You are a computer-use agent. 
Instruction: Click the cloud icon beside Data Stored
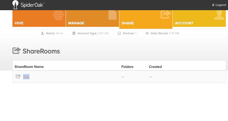pyautogui.click(x=147, y=33)
